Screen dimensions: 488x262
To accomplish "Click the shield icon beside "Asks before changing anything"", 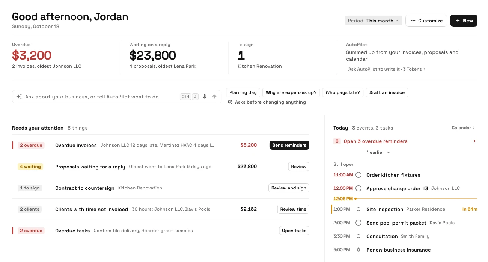I will tap(230, 102).
